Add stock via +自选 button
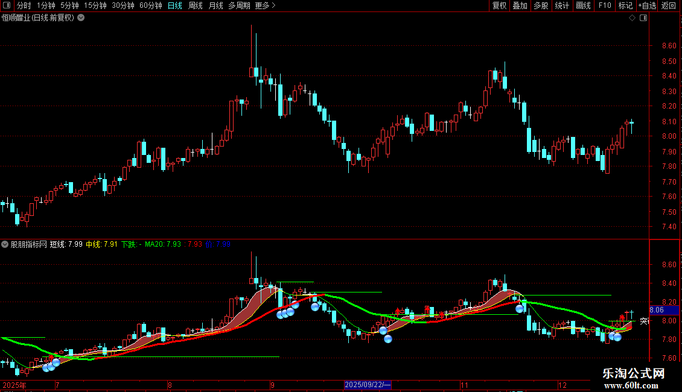Image resolution: width=682 pixels, height=392 pixels. [647, 5]
